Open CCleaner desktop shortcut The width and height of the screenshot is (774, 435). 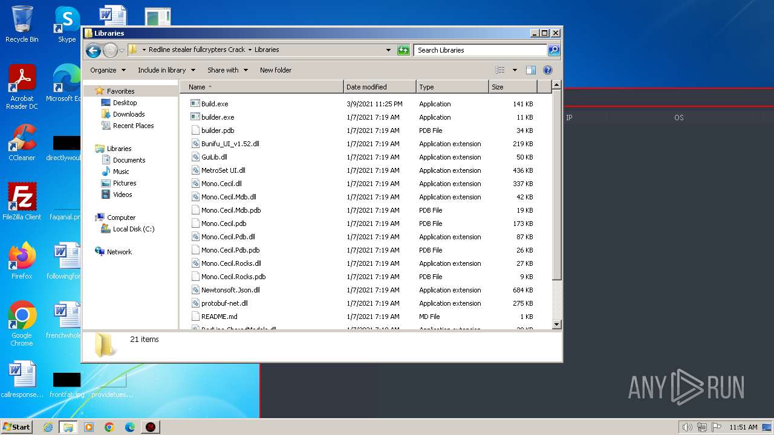(22, 143)
